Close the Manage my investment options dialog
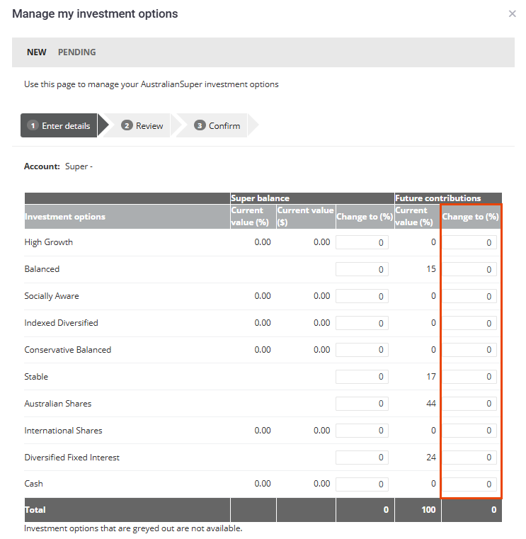Image resolution: width=526 pixels, height=539 pixels. coord(512,14)
